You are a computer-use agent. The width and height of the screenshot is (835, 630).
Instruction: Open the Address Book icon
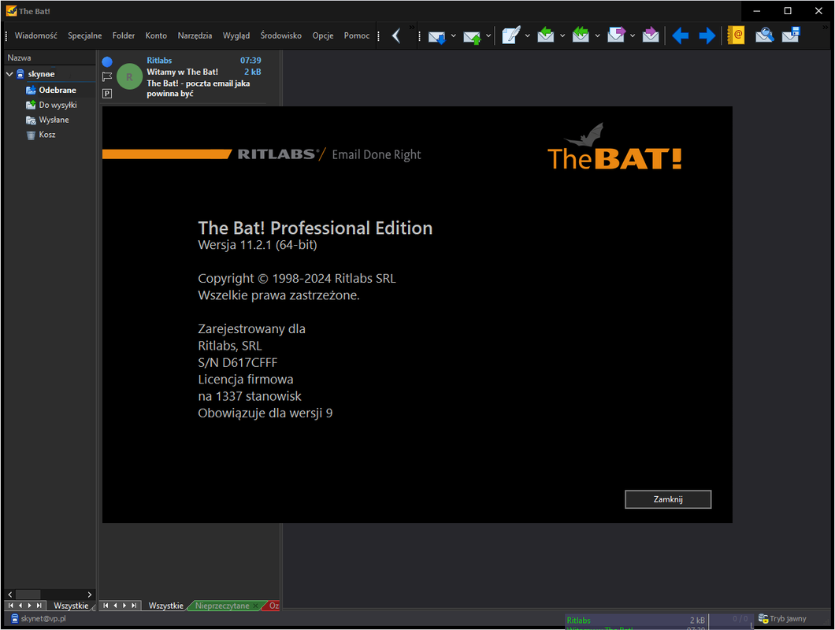click(736, 35)
